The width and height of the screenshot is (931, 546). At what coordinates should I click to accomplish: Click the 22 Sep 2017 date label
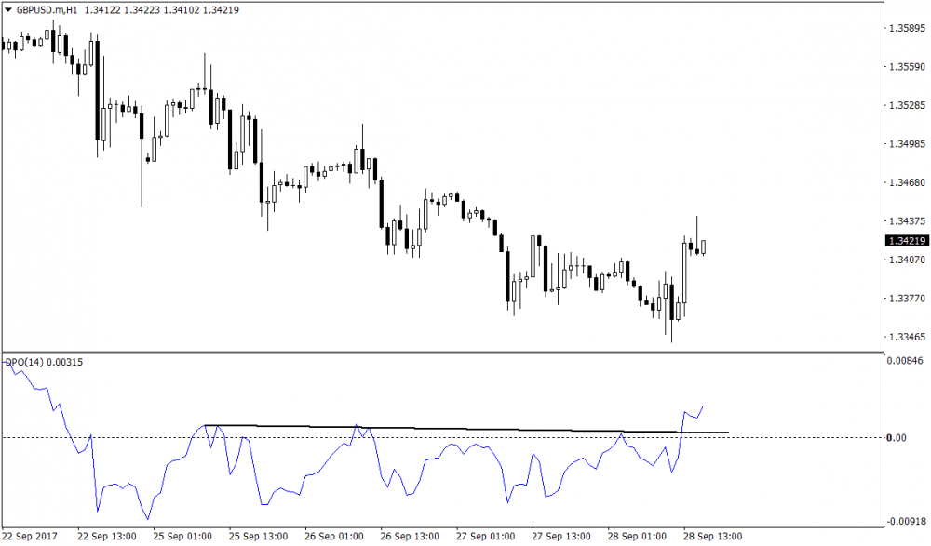pyautogui.click(x=30, y=537)
